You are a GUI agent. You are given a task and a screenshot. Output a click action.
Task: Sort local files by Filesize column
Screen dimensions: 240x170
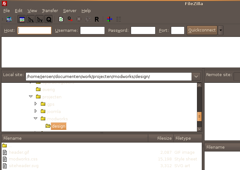[161, 138]
